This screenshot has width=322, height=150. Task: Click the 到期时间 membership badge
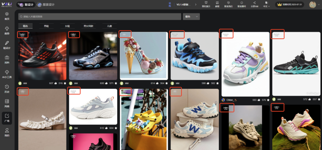tap(290, 4)
